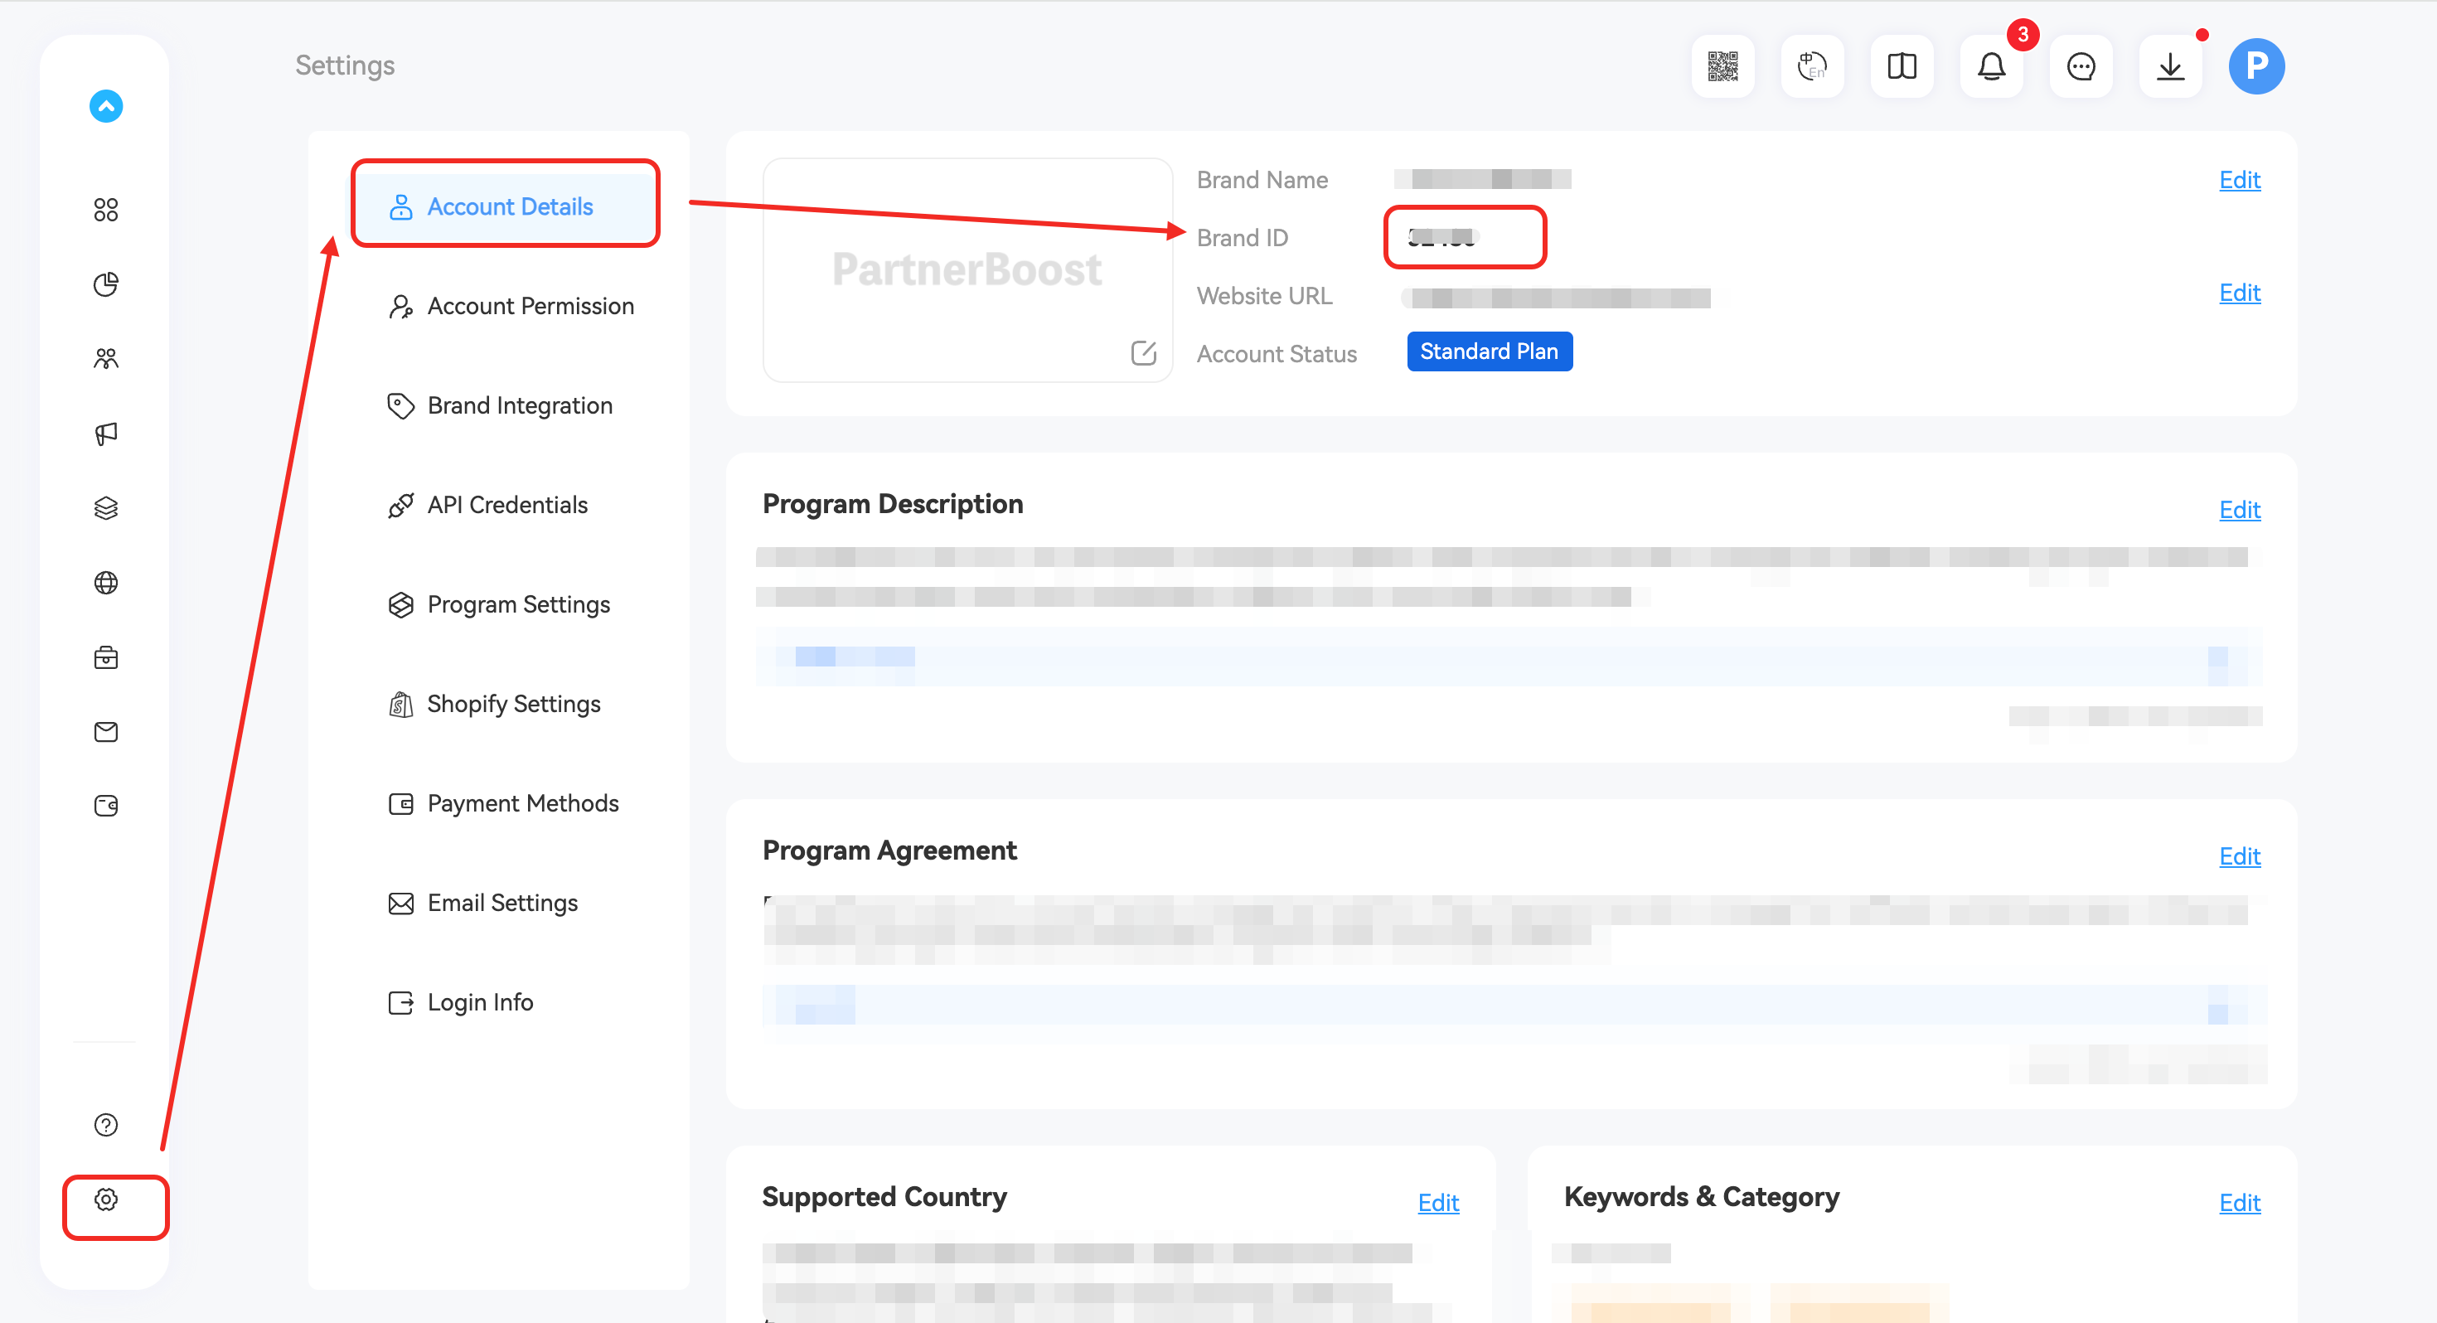2437x1323 pixels.
Task: Open the notifications bell
Action: [x=1991, y=66]
